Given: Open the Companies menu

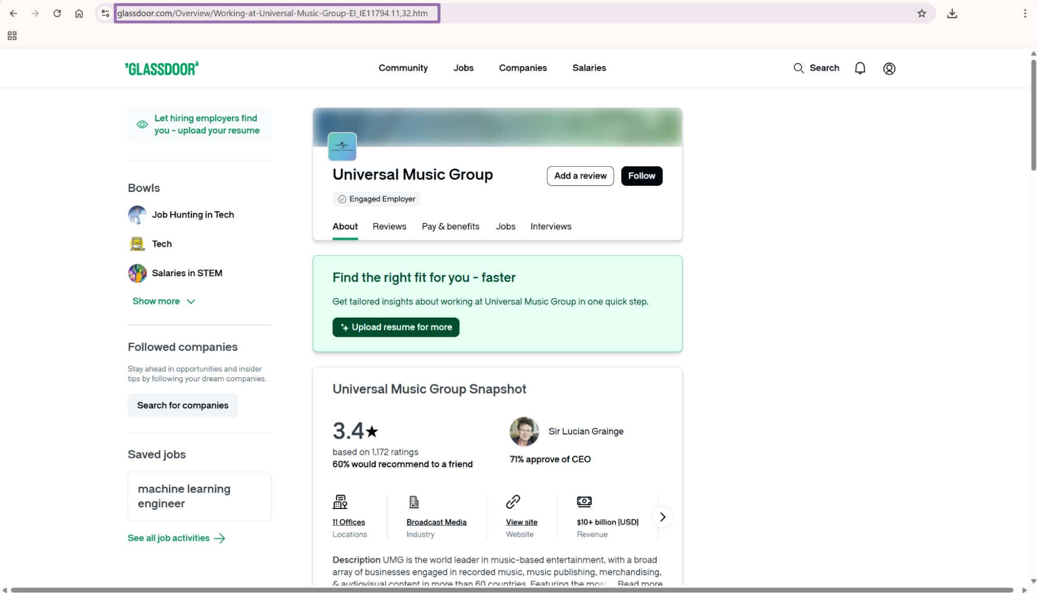Looking at the screenshot, I should pyautogui.click(x=523, y=68).
